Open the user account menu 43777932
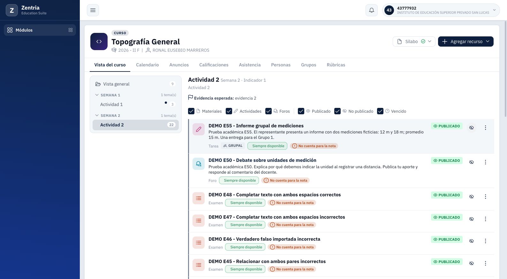507x279 pixels. (x=441, y=10)
